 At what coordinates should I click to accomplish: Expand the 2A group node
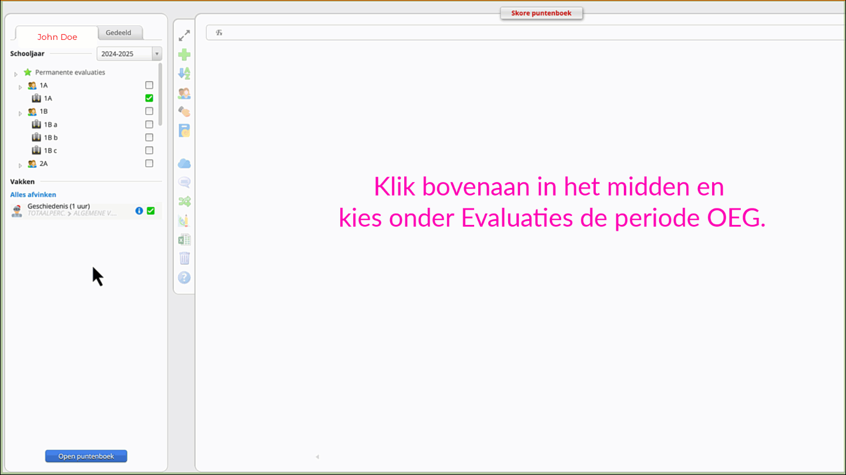click(x=21, y=166)
